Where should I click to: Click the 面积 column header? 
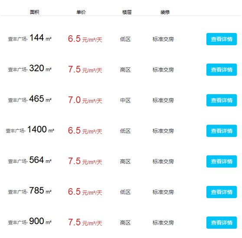[x=34, y=12]
